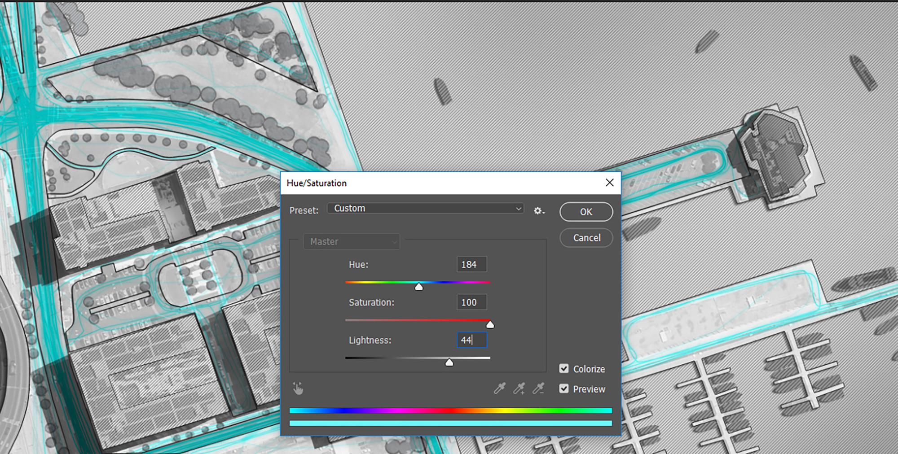Focus the Hue value field showing 184
The height and width of the screenshot is (454, 898).
pyautogui.click(x=471, y=265)
